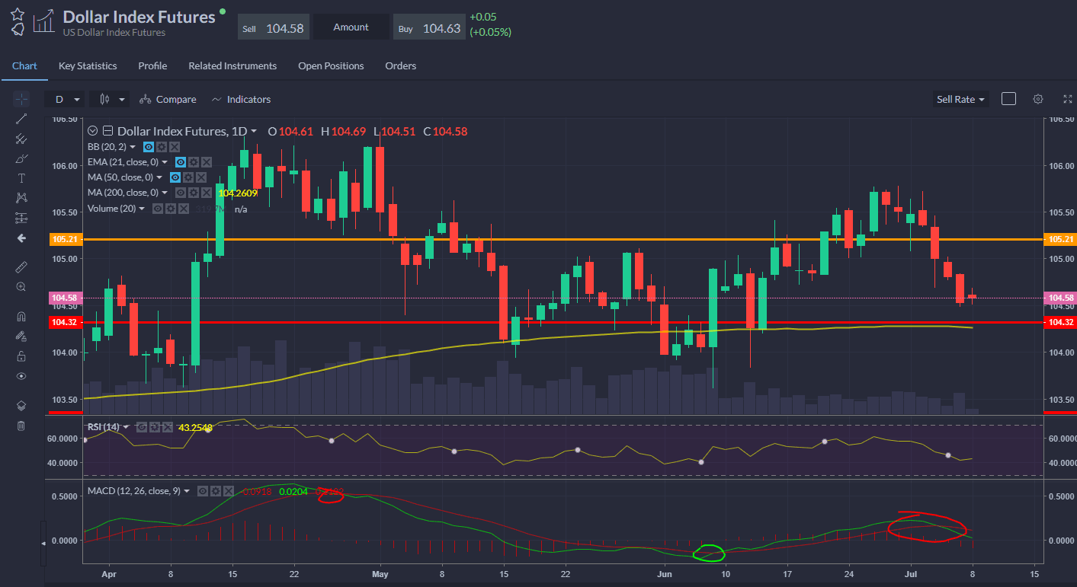
Task: View the Open Positions tab
Action: (331, 66)
